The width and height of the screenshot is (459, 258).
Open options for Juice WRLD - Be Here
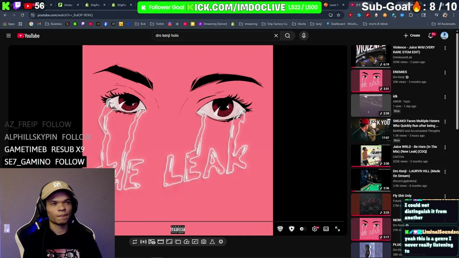coord(445,147)
